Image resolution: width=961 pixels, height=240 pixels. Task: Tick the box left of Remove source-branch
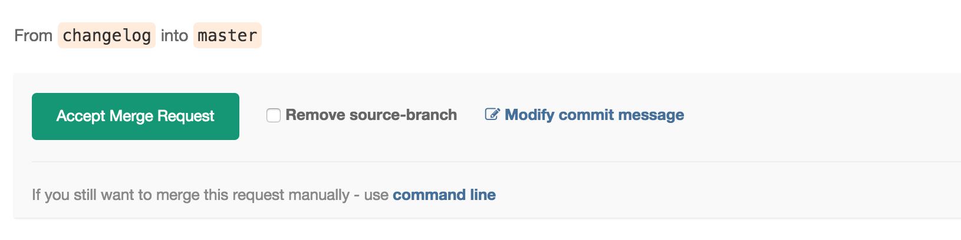pos(274,115)
